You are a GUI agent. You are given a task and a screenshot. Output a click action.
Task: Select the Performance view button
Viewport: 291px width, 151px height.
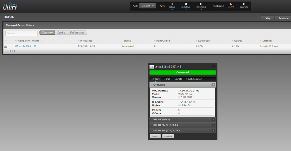(x=77, y=33)
